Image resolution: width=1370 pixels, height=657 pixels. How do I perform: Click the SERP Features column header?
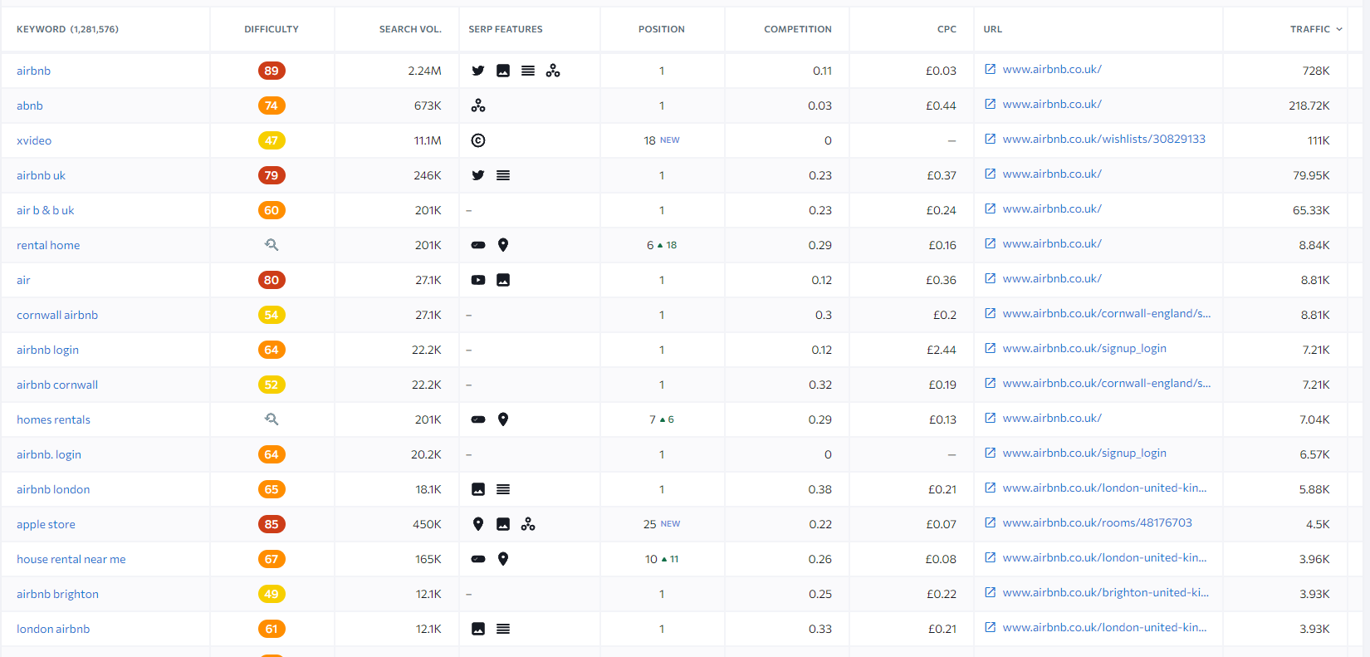click(x=506, y=29)
